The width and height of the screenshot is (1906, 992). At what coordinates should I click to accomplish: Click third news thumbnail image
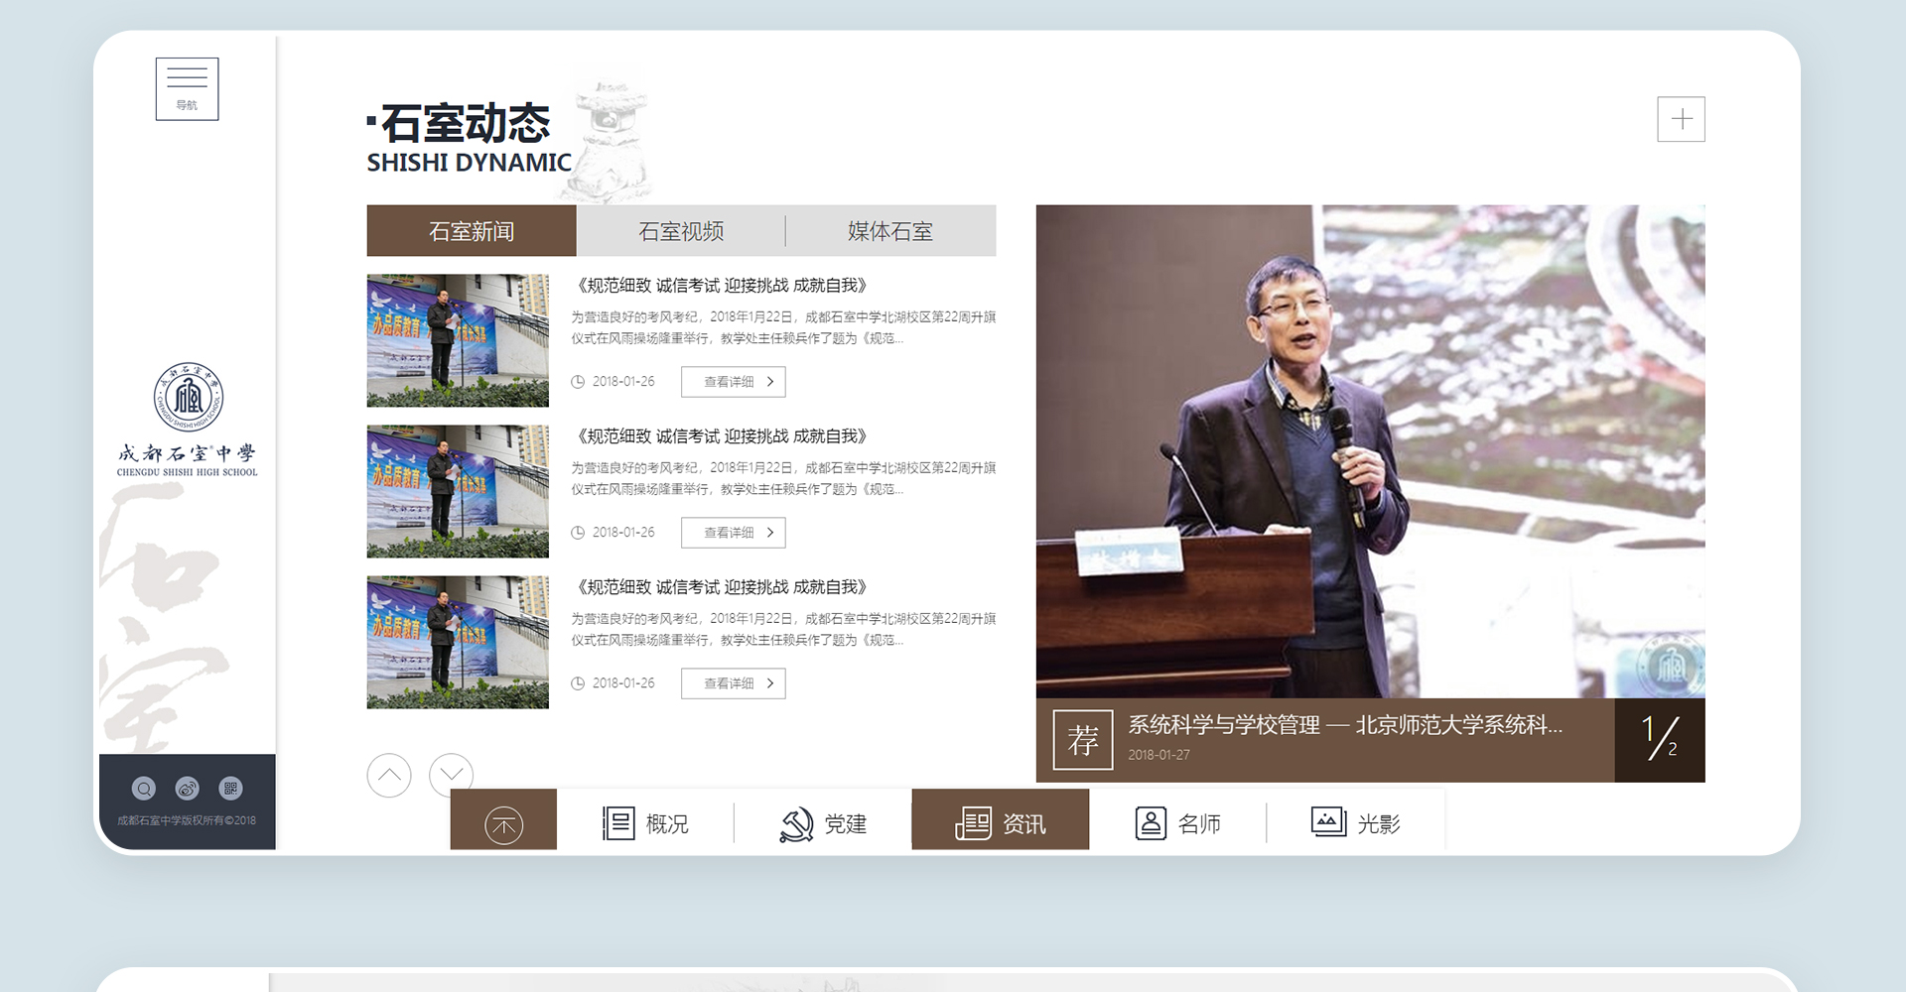(458, 642)
